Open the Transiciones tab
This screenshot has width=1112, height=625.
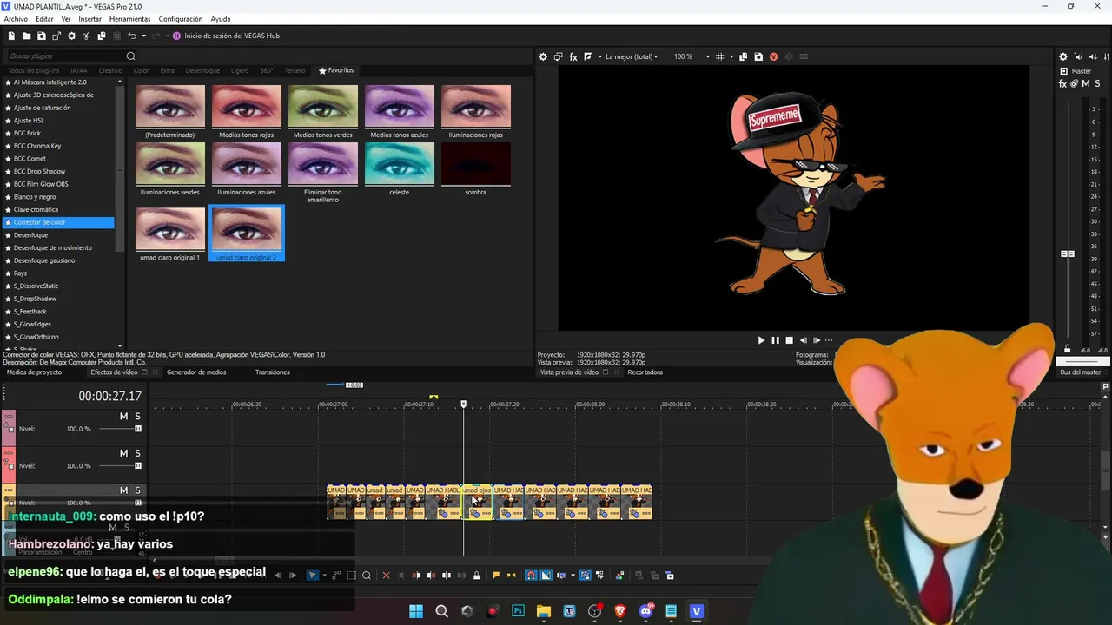click(x=273, y=372)
